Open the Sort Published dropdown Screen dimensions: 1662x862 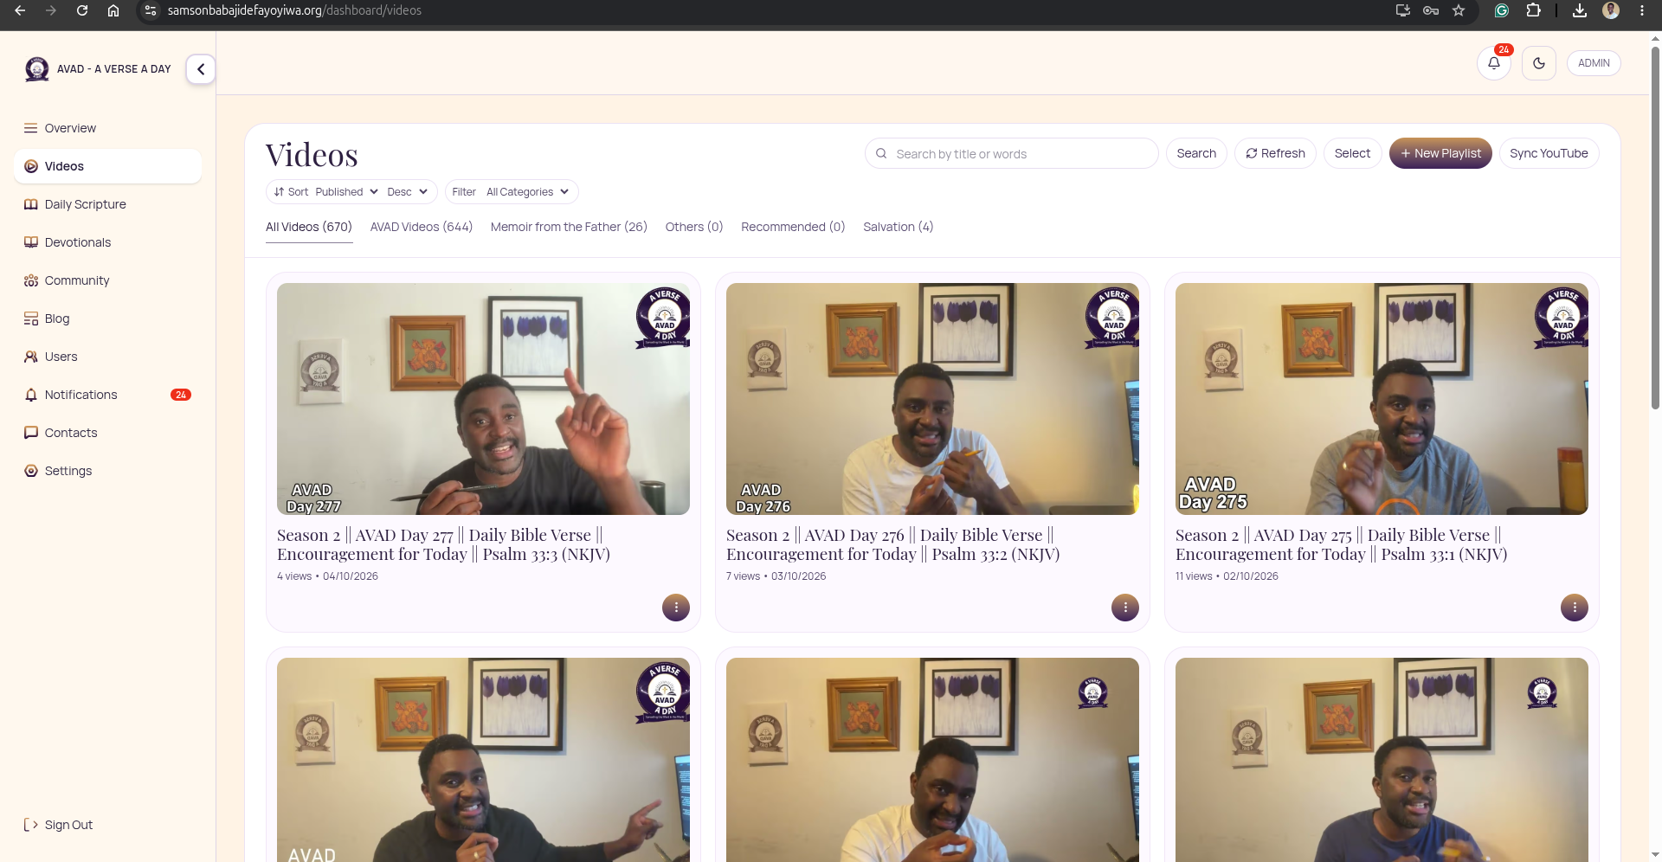(346, 192)
